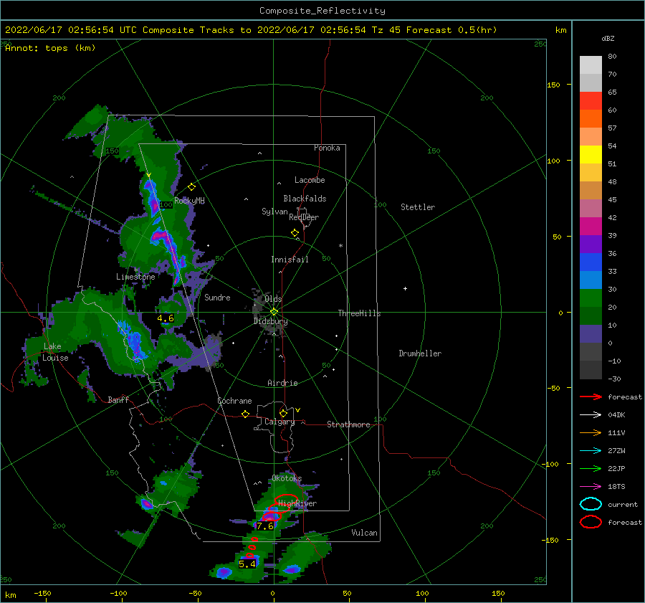Click the yellow diamond marker below RedDeer

[x=295, y=232]
